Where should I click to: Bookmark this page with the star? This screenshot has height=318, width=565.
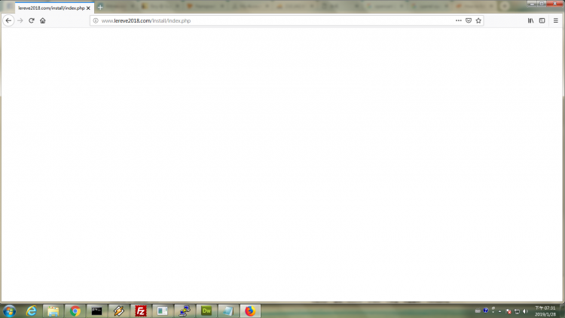(478, 20)
